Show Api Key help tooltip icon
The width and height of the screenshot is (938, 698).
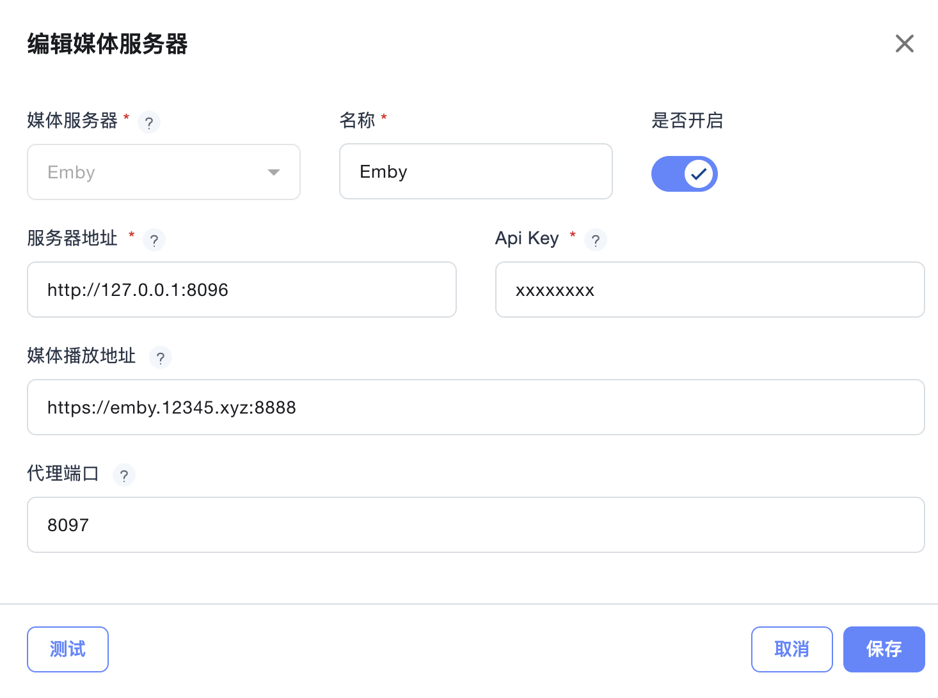coord(596,240)
